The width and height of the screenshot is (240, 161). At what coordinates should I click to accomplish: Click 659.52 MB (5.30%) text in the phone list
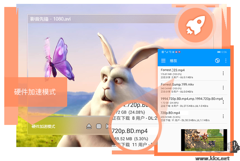(170, 117)
